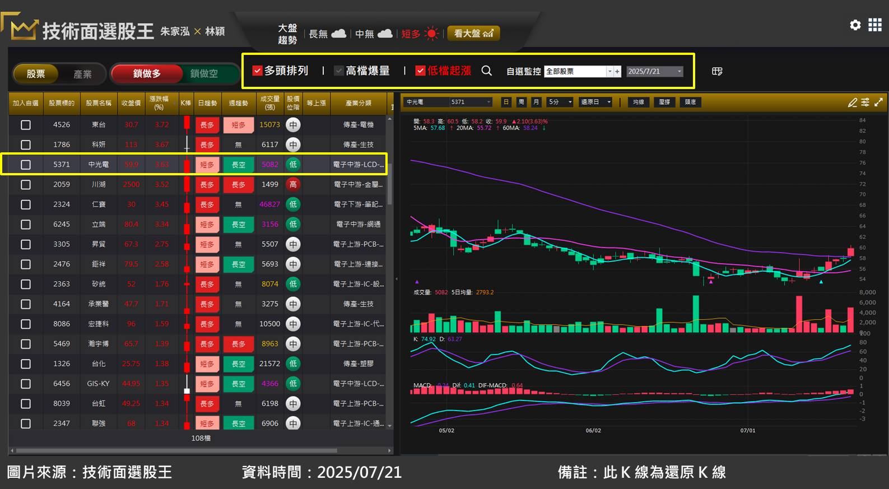Viewport: 889px width, 489px height.
Task: Collapse panel using the splitter arrow
Action: (x=397, y=278)
